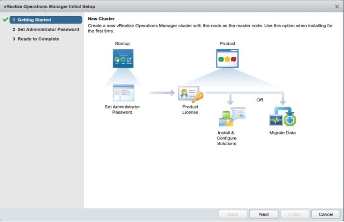Click the Product License key icon
This screenshot has width=344, height=222.
tap(190, 94)
